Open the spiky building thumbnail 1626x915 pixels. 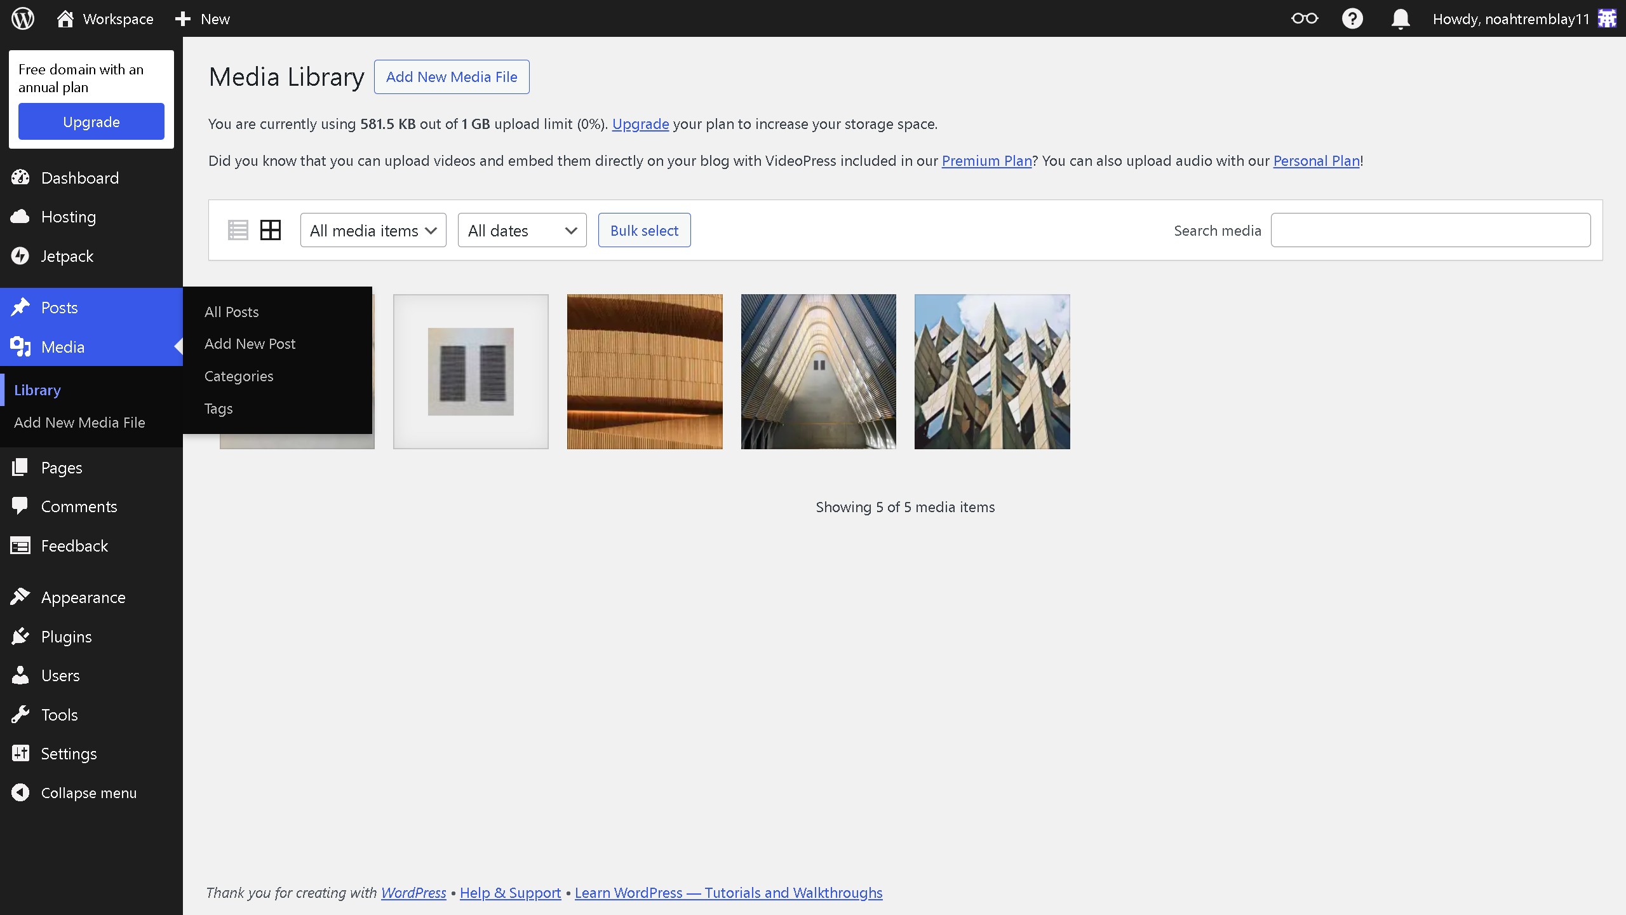[992, 372]
